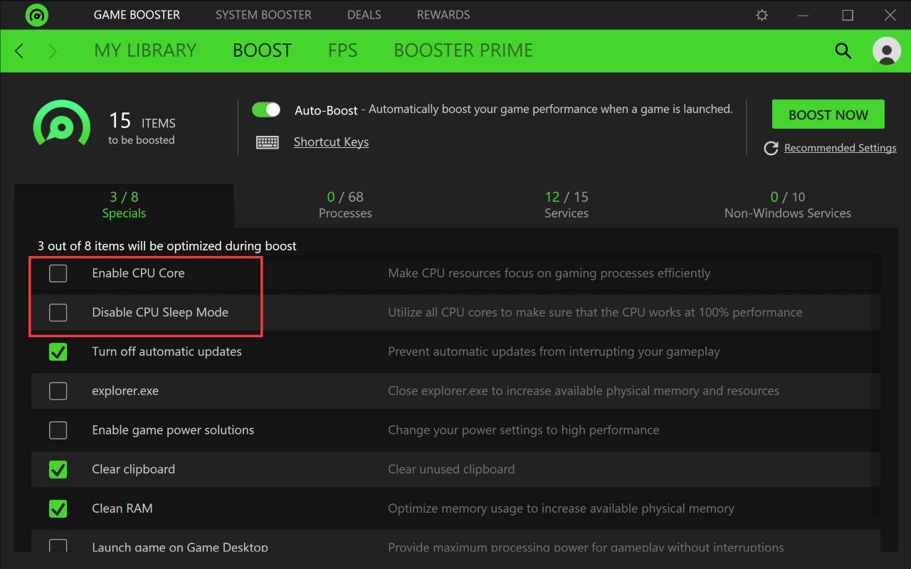Viewport: 911px width, 569px height.
Task: Select the Specials tab
Action: pyautogui.click(x=124, y=205)
